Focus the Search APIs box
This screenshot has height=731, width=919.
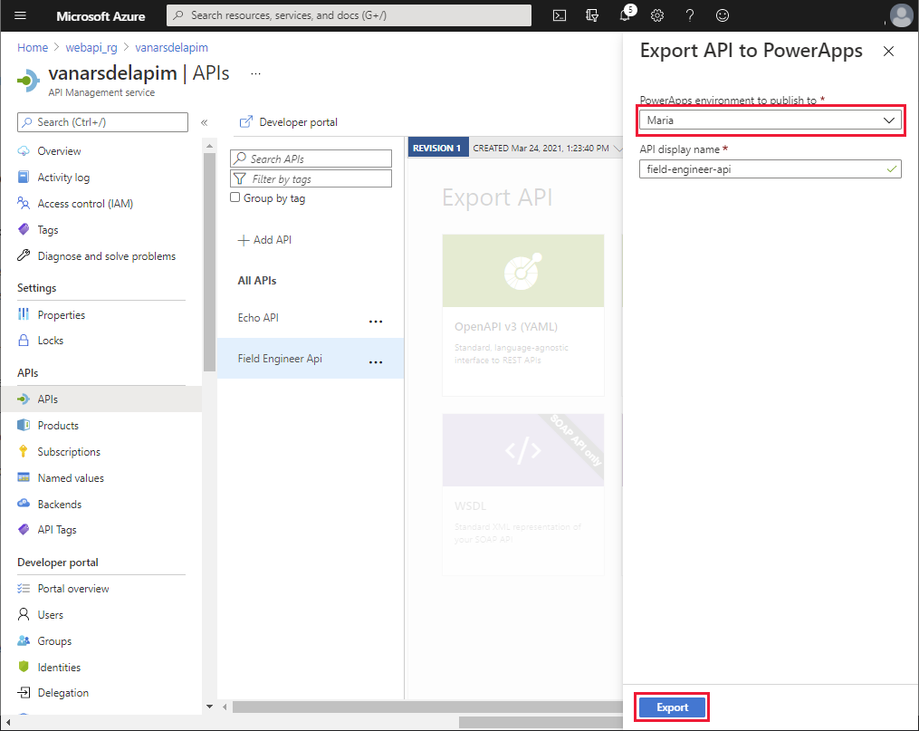(311, 159)
